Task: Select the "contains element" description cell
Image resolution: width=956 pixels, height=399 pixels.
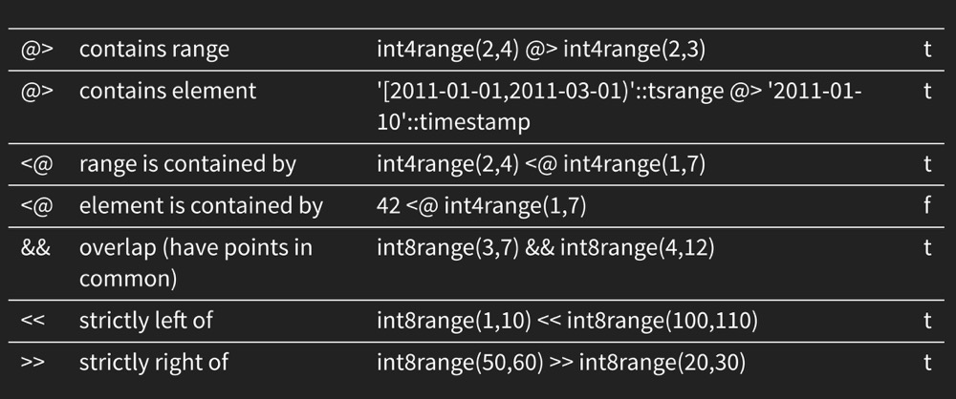Action: [x=167, y=91]
